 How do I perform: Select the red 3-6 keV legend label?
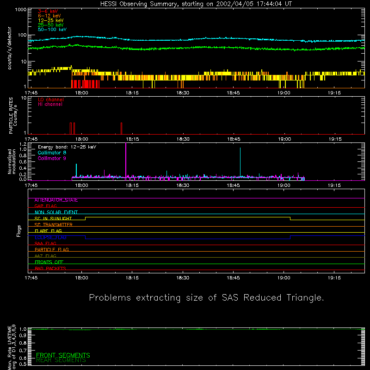click(x=48, y=11)
